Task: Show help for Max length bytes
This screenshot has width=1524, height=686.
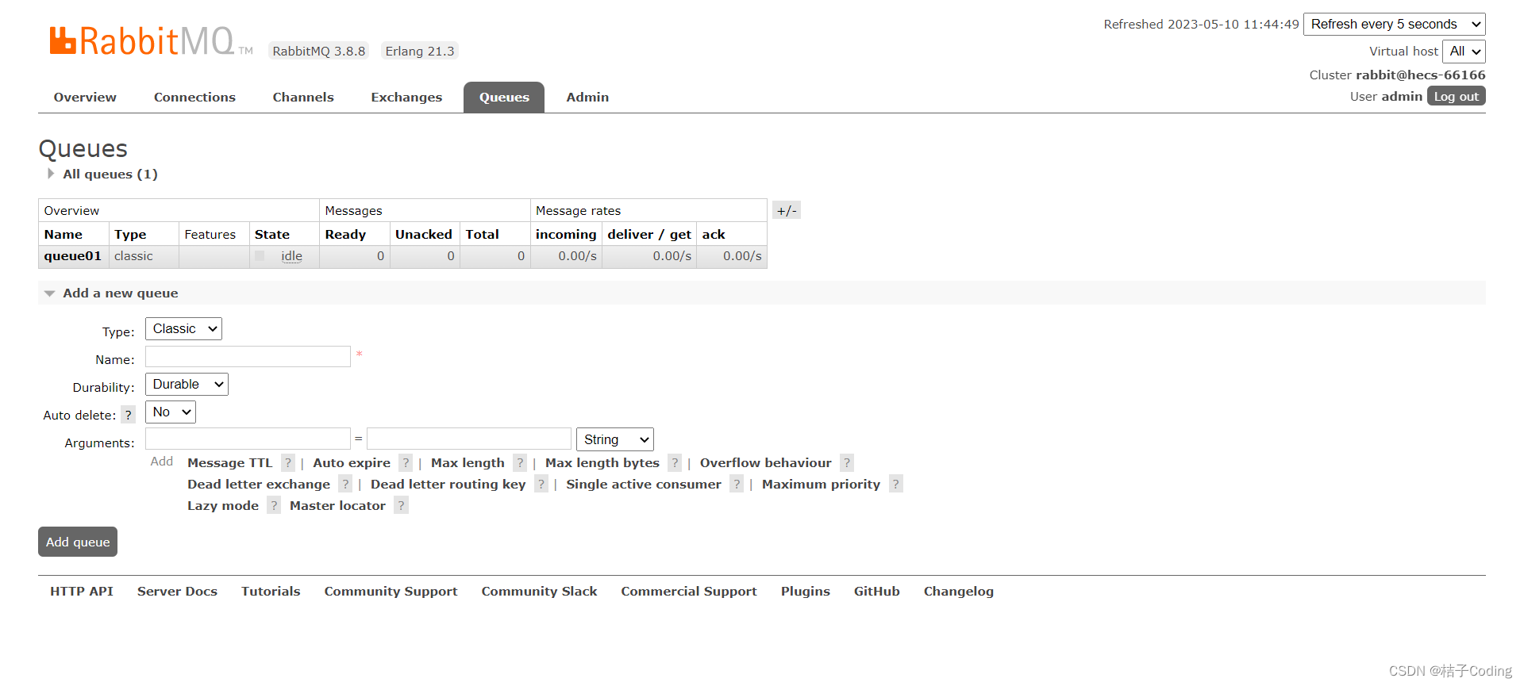Action: [x=675, y=463]
